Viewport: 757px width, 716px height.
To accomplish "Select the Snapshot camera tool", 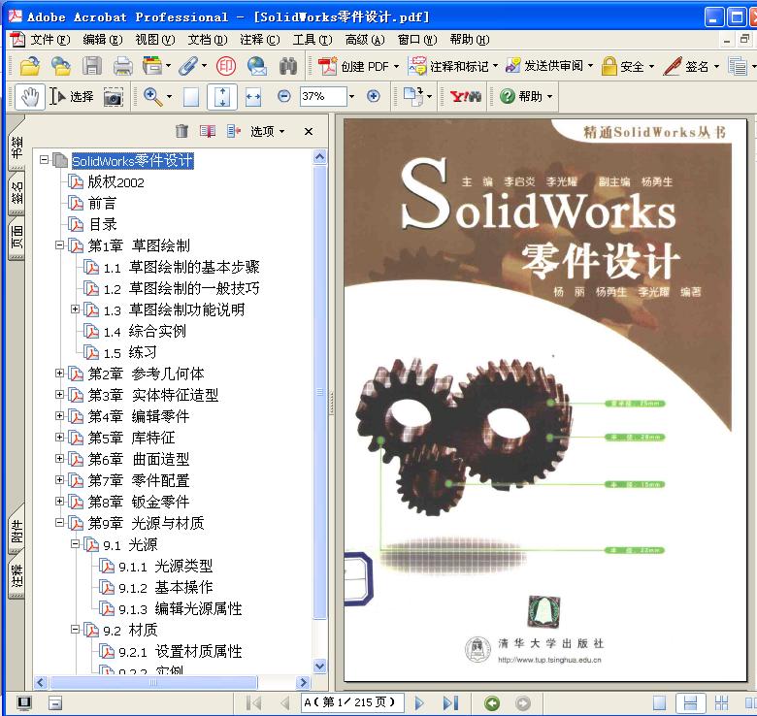I will coord(113,97).
